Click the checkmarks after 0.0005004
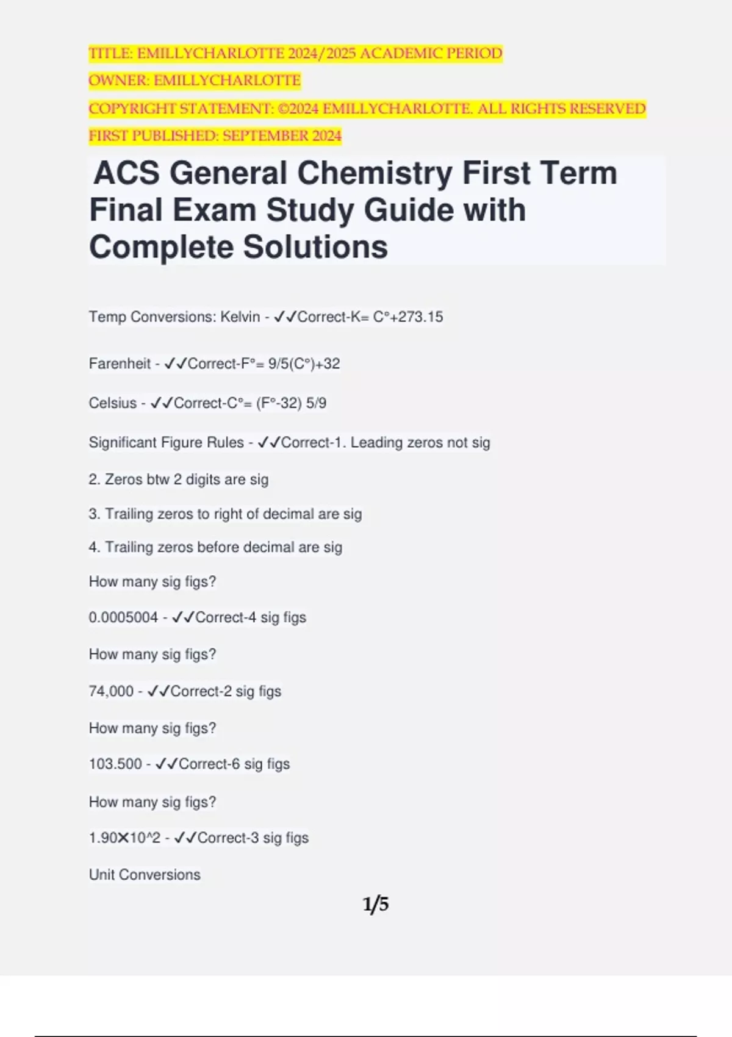Viewport: 732px width, 1037px height. [183, 618]
